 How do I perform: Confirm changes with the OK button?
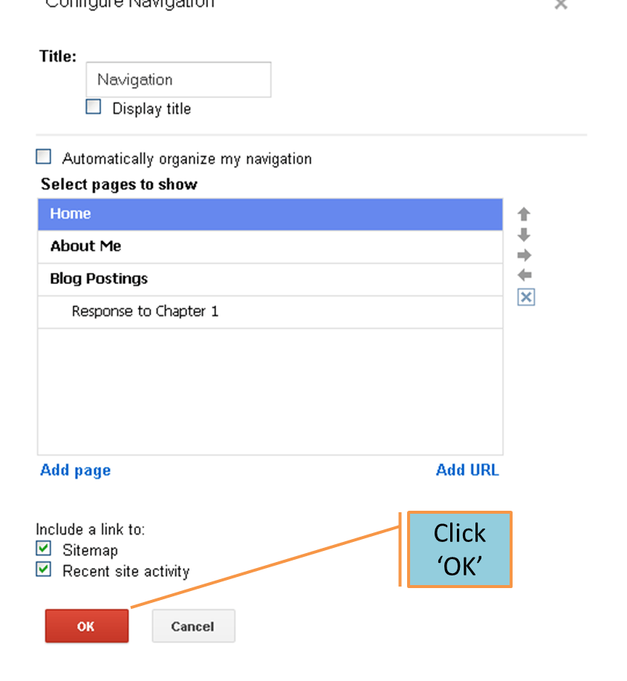[86, 626]
